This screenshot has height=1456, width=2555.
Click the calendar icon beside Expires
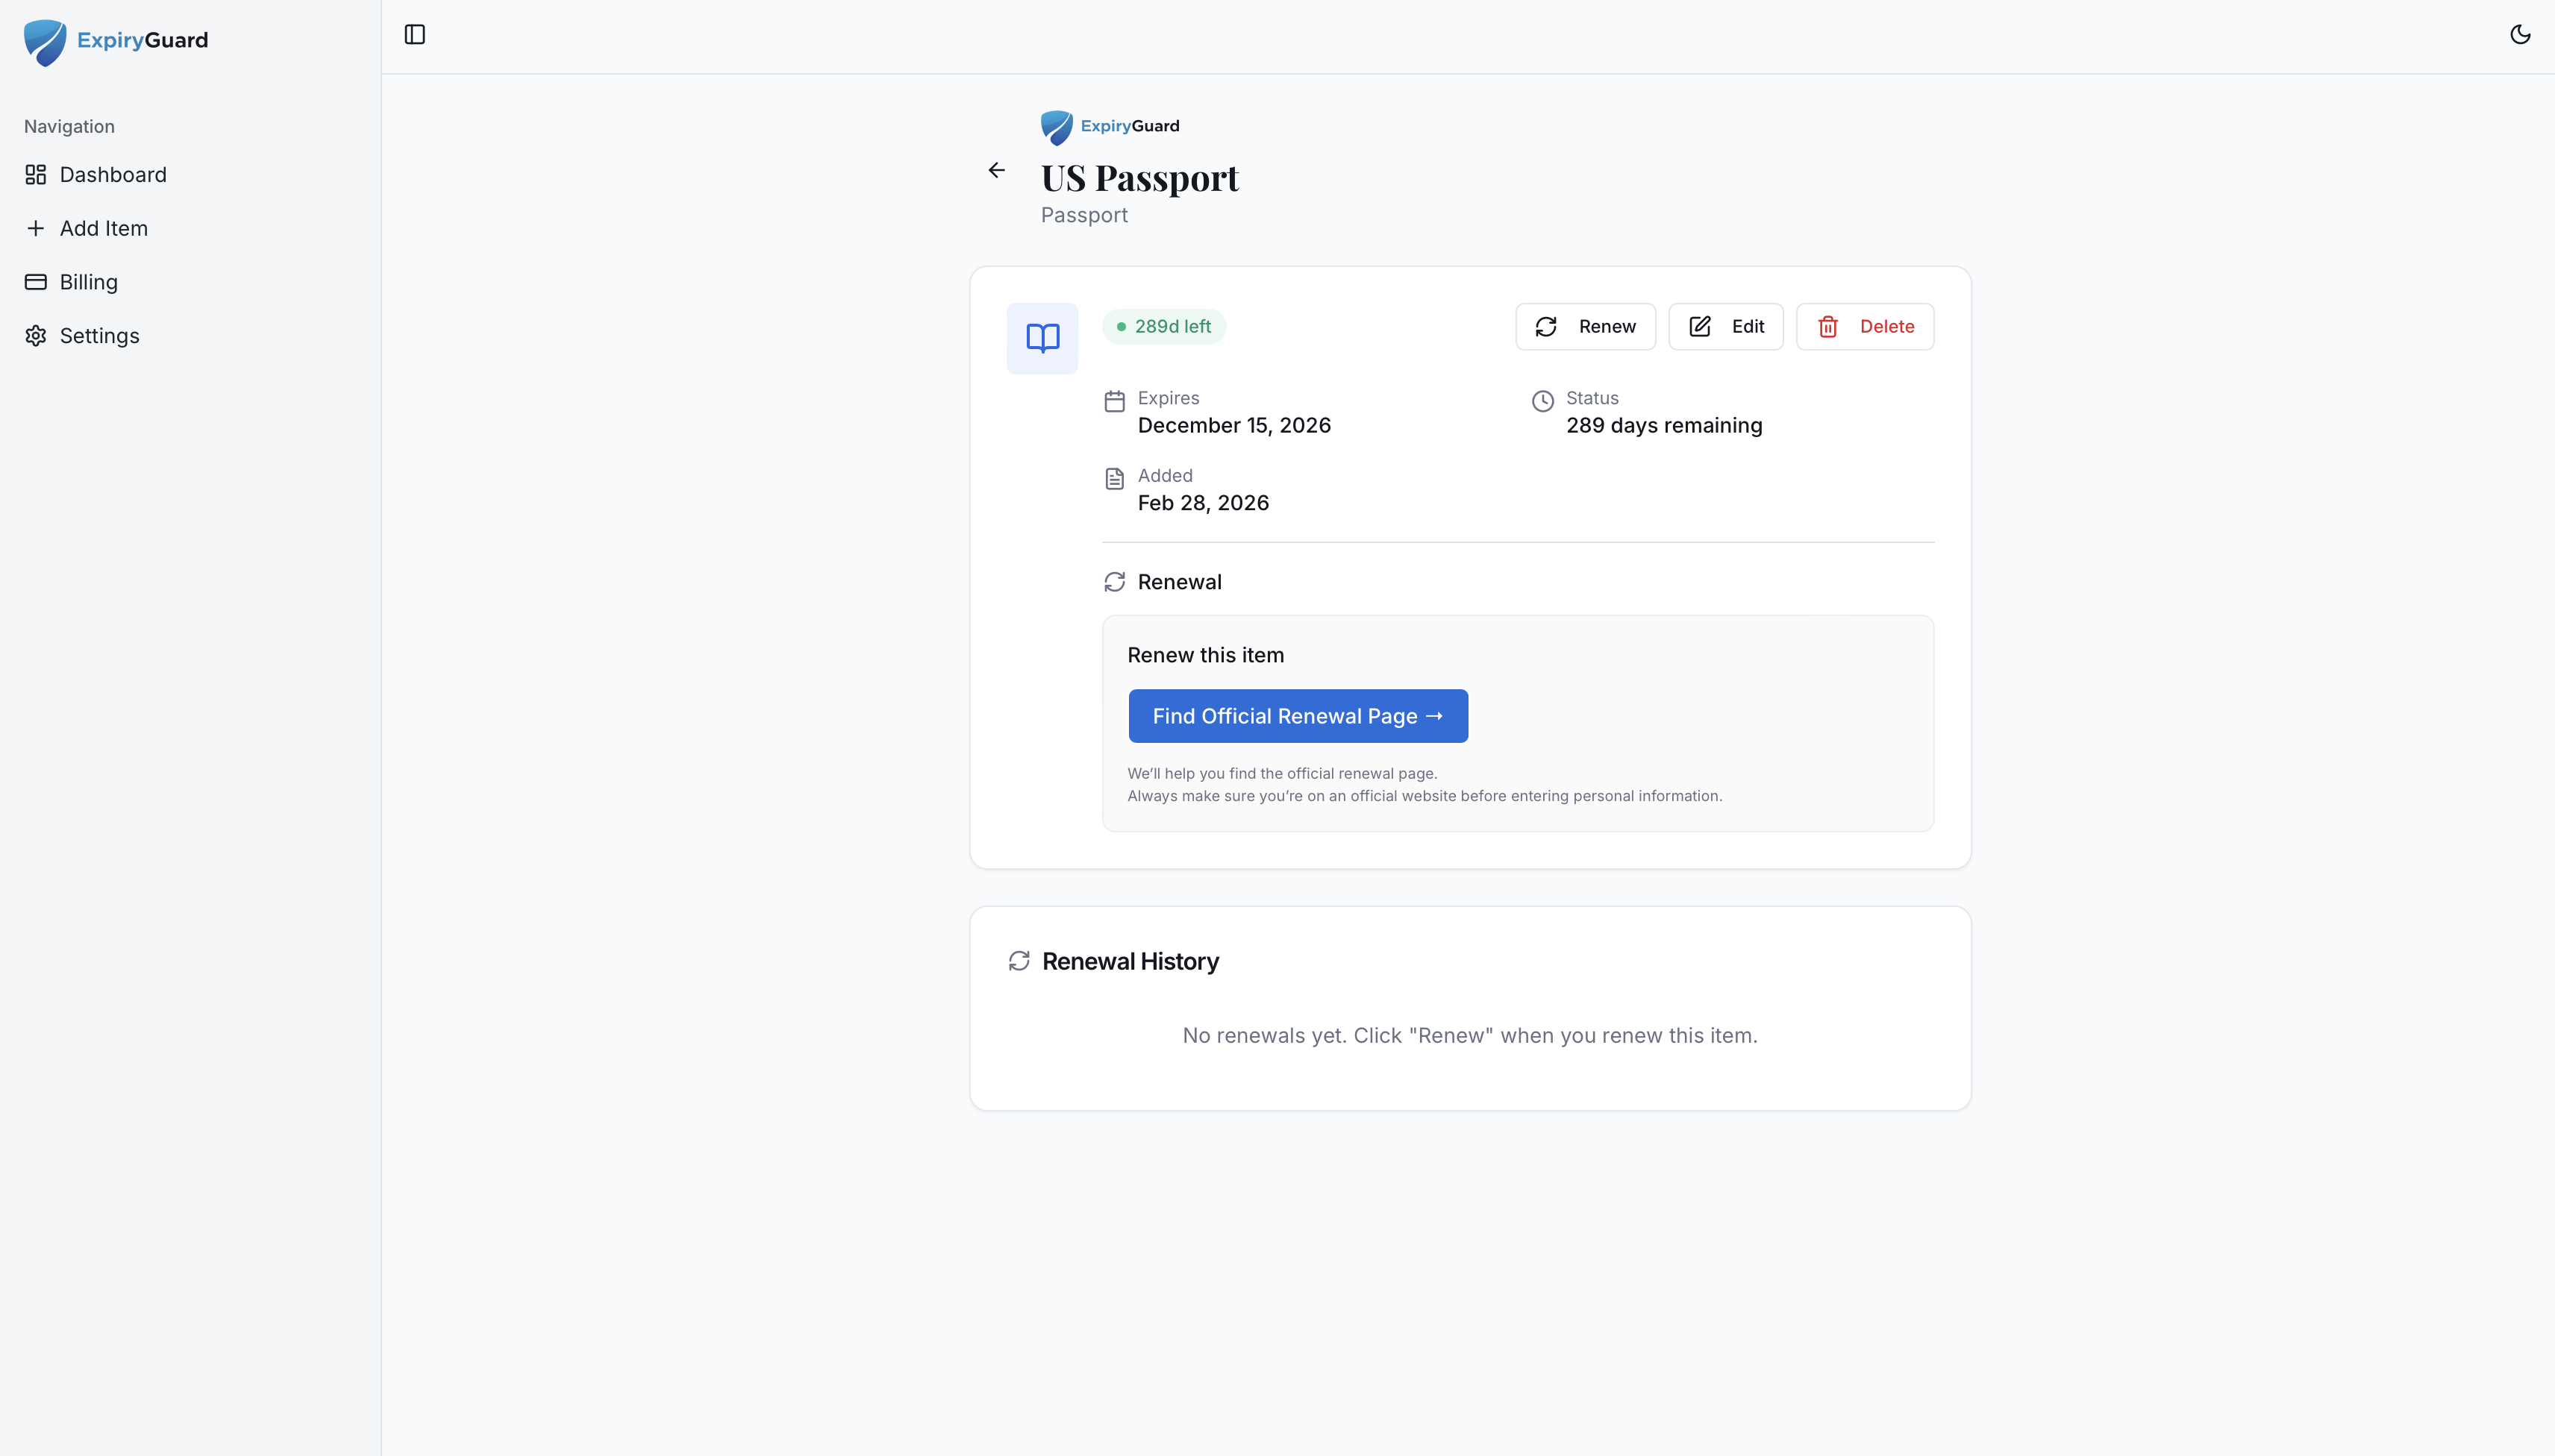pyautogui.click(x=1114, y=400)
